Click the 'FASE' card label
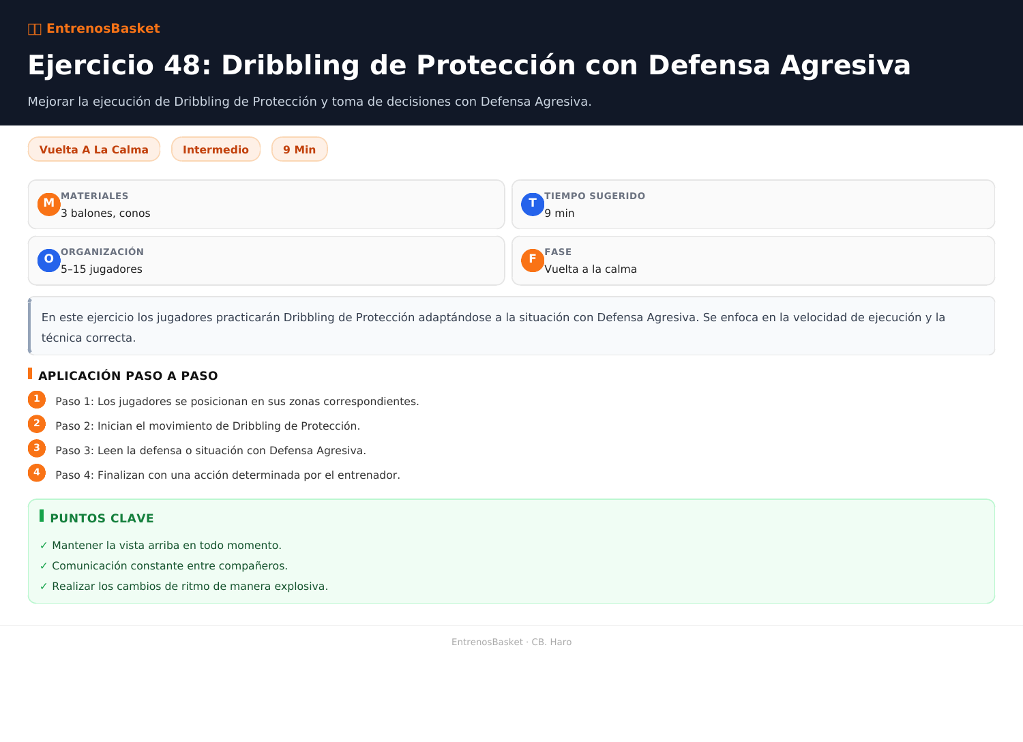Viewport: 1023px width, 742px height. pos(558,252)
